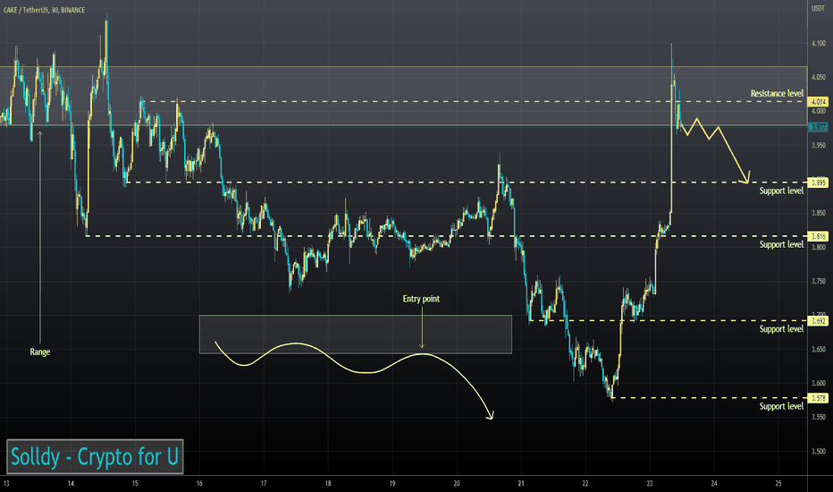The height and width of the screenshot is (492, 833).
Task: Click the 3.600 price axis label
Action: 819,383
